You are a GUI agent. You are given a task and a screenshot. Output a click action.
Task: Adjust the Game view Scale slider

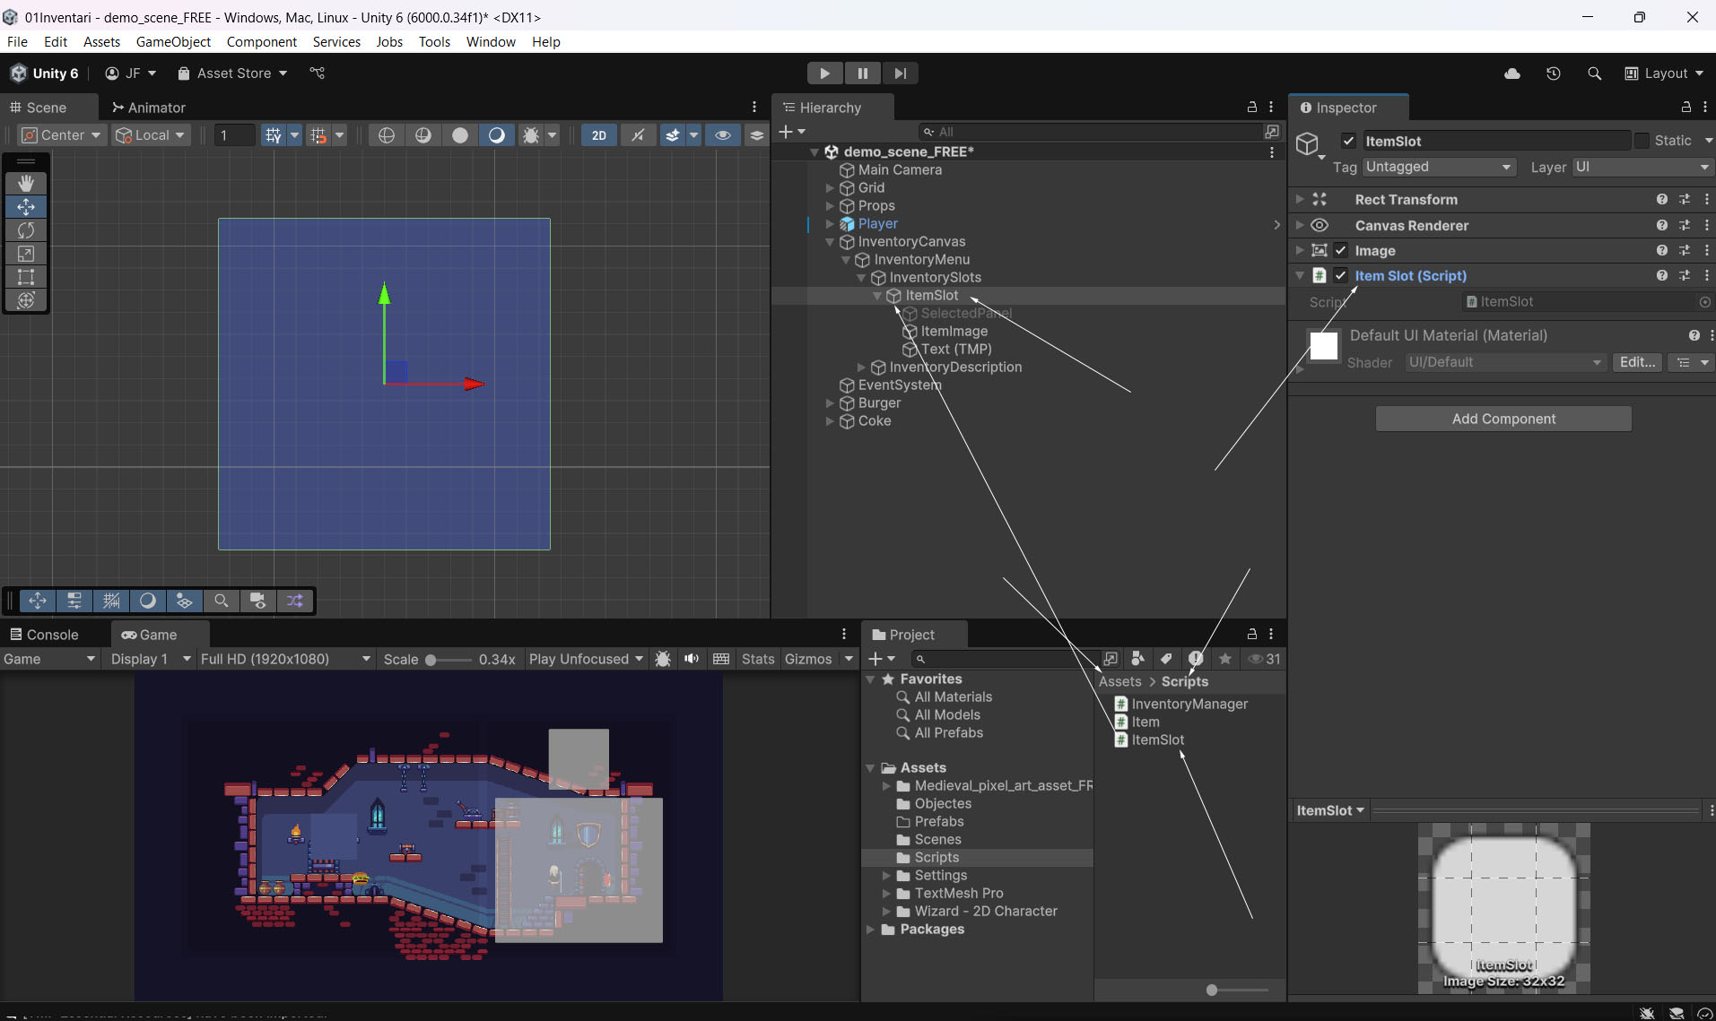tap(431, 660)
